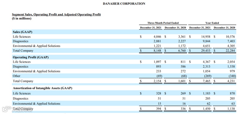This screenshot has height=114, width=245.
Task: Select Environmental sales value 1,172
Action: pos(182,46)
